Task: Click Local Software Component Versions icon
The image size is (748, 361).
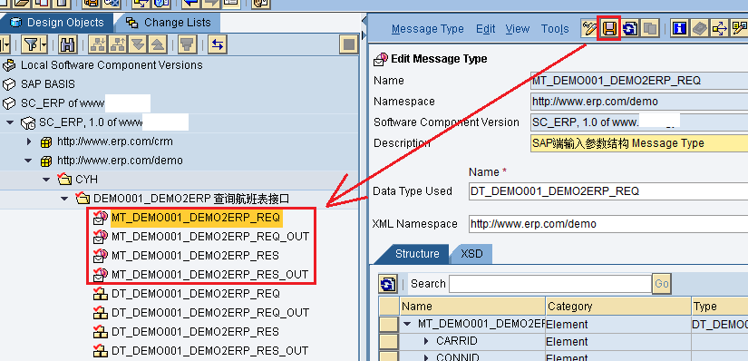Action: [9, 65]
